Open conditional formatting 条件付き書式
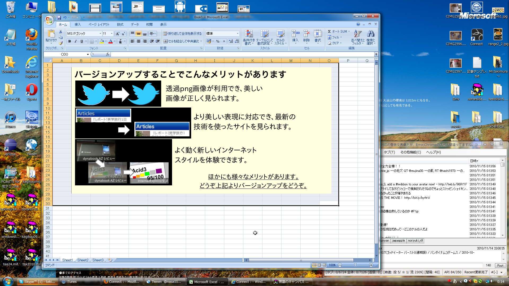This screenshot has height=286, width=509. 249,37
